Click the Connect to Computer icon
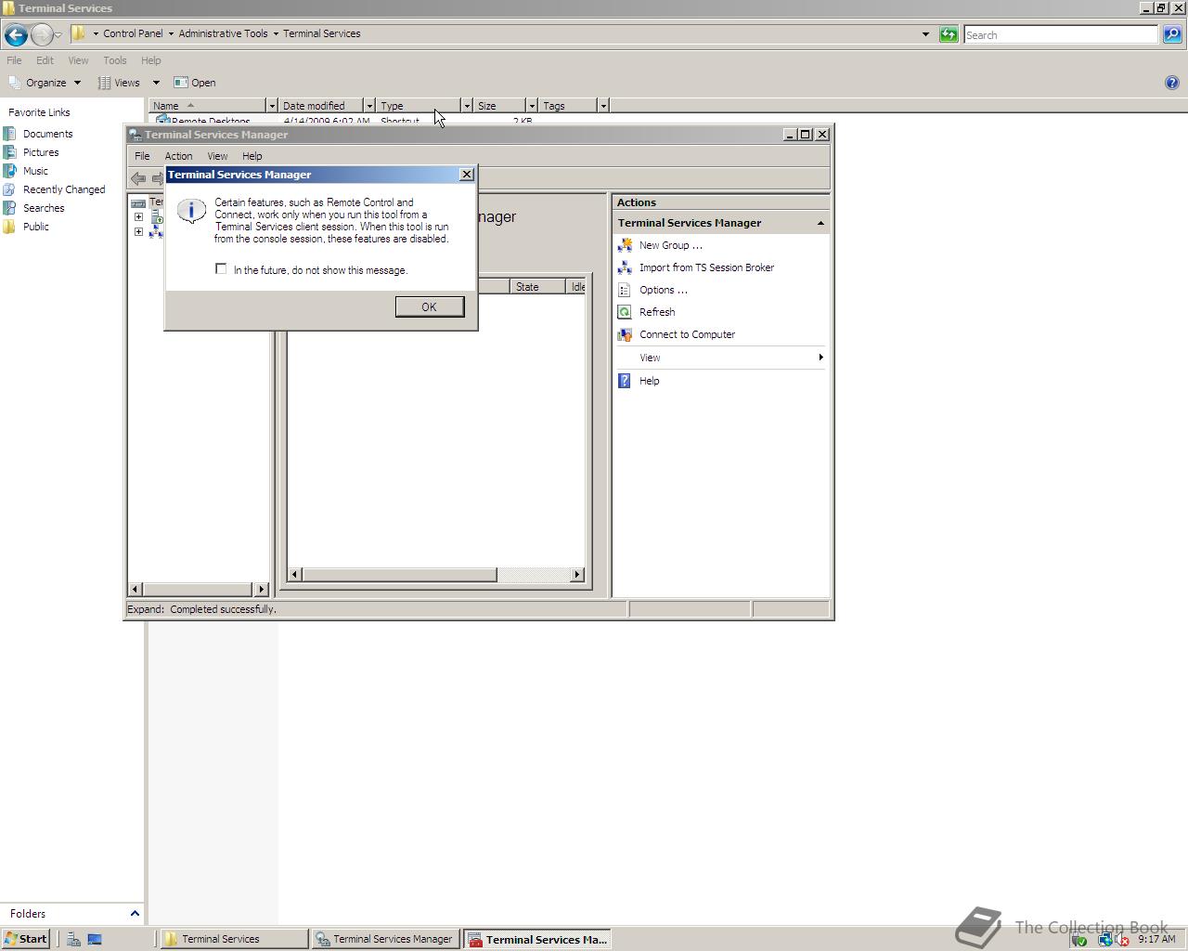 pyautogui.click(x=625, y=334)
